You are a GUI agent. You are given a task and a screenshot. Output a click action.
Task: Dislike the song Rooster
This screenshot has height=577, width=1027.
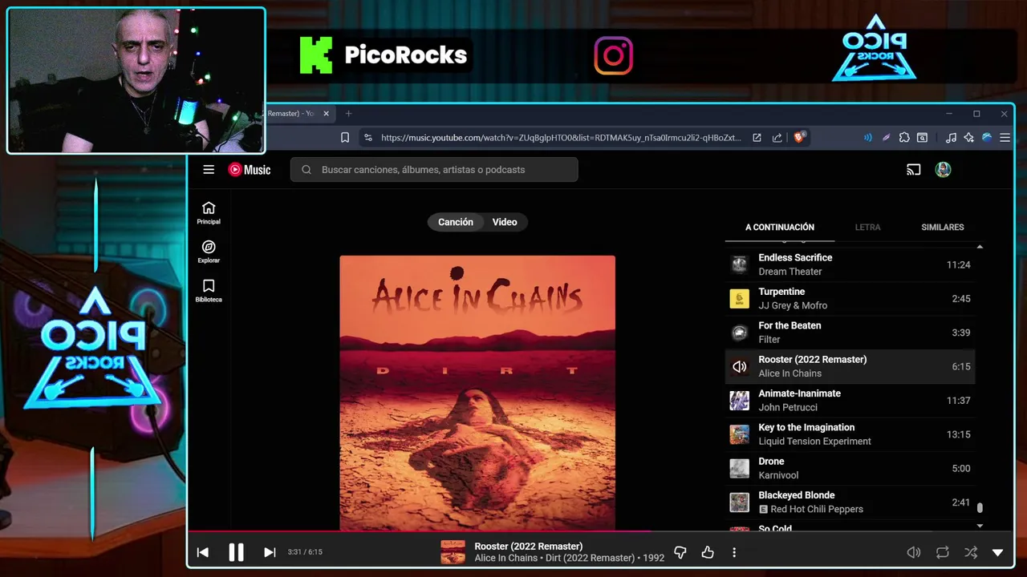tap(680, 552)
